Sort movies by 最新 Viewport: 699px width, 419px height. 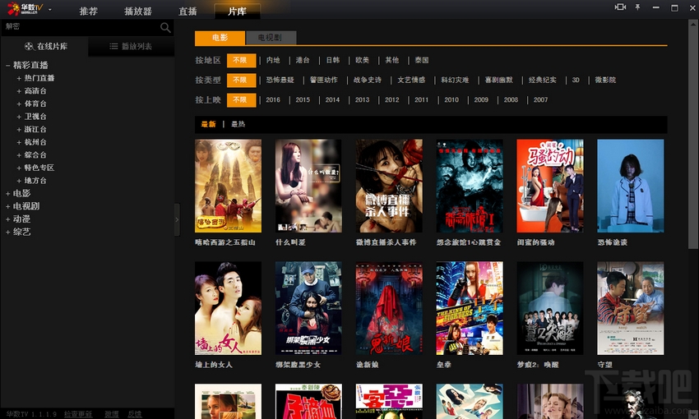click(208, 124)
